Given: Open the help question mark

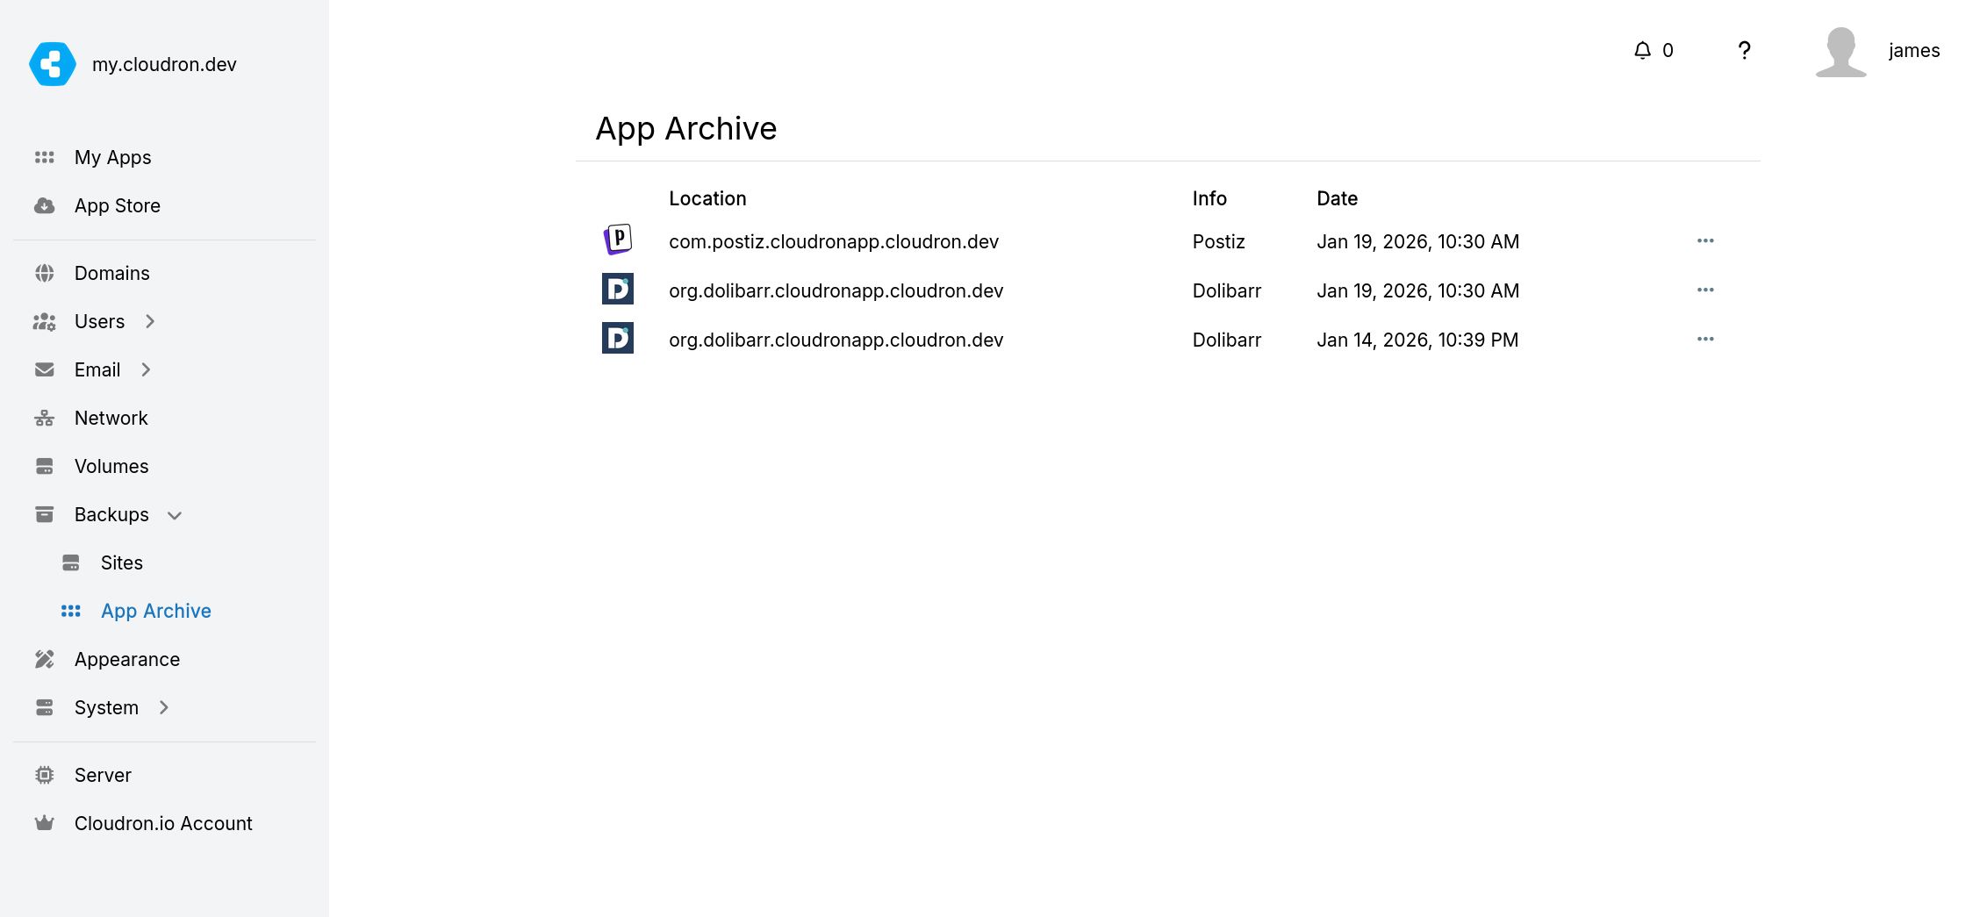Looking at the screenshot, I should 1744,51.
